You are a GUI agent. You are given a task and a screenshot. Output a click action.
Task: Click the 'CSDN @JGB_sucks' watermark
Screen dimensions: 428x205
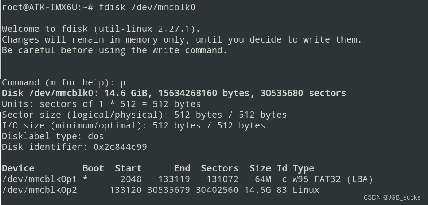(392, 198)
